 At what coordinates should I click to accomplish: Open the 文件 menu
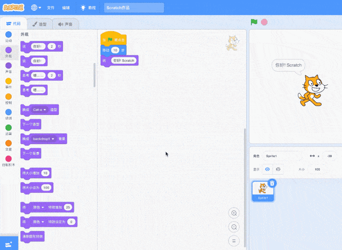(x=51, y=8)
